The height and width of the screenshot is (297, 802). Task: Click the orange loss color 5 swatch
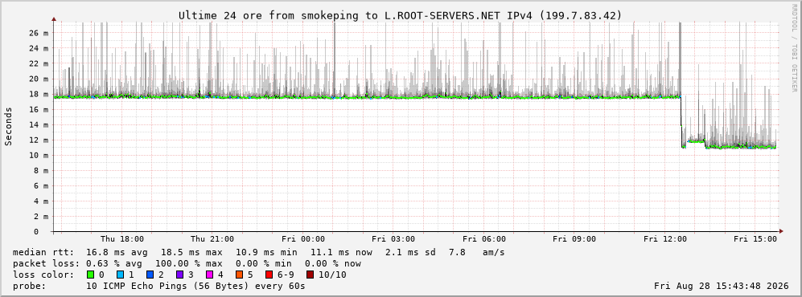click(239, 275)
